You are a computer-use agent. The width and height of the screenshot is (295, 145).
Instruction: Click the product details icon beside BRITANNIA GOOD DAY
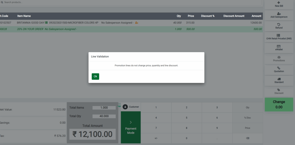[x=46, y=22]
